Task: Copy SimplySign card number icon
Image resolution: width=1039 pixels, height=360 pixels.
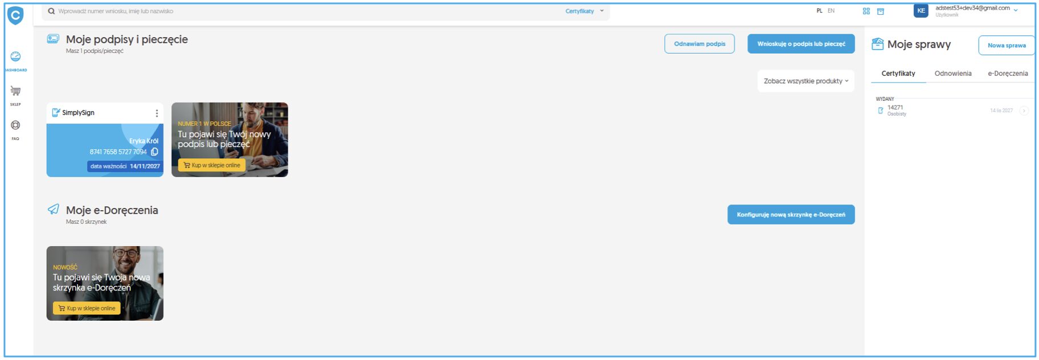Action: (x=154, y=152)
